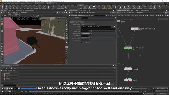Open the network editor Tools menu
Screen dimensions: 169x95
[132, 15]
